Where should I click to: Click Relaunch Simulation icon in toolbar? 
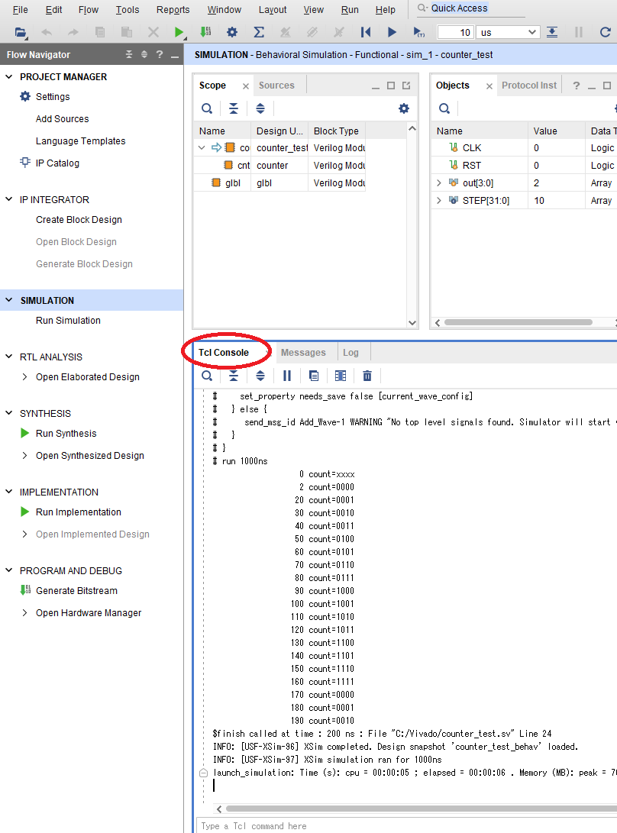click(605, 32)
